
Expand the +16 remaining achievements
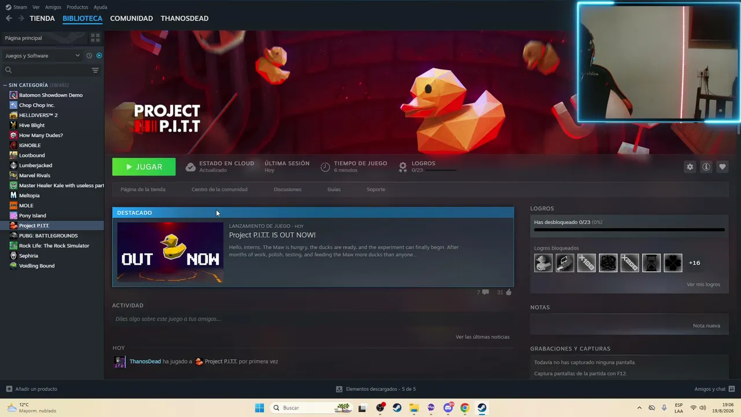click(x=695, y=263)
